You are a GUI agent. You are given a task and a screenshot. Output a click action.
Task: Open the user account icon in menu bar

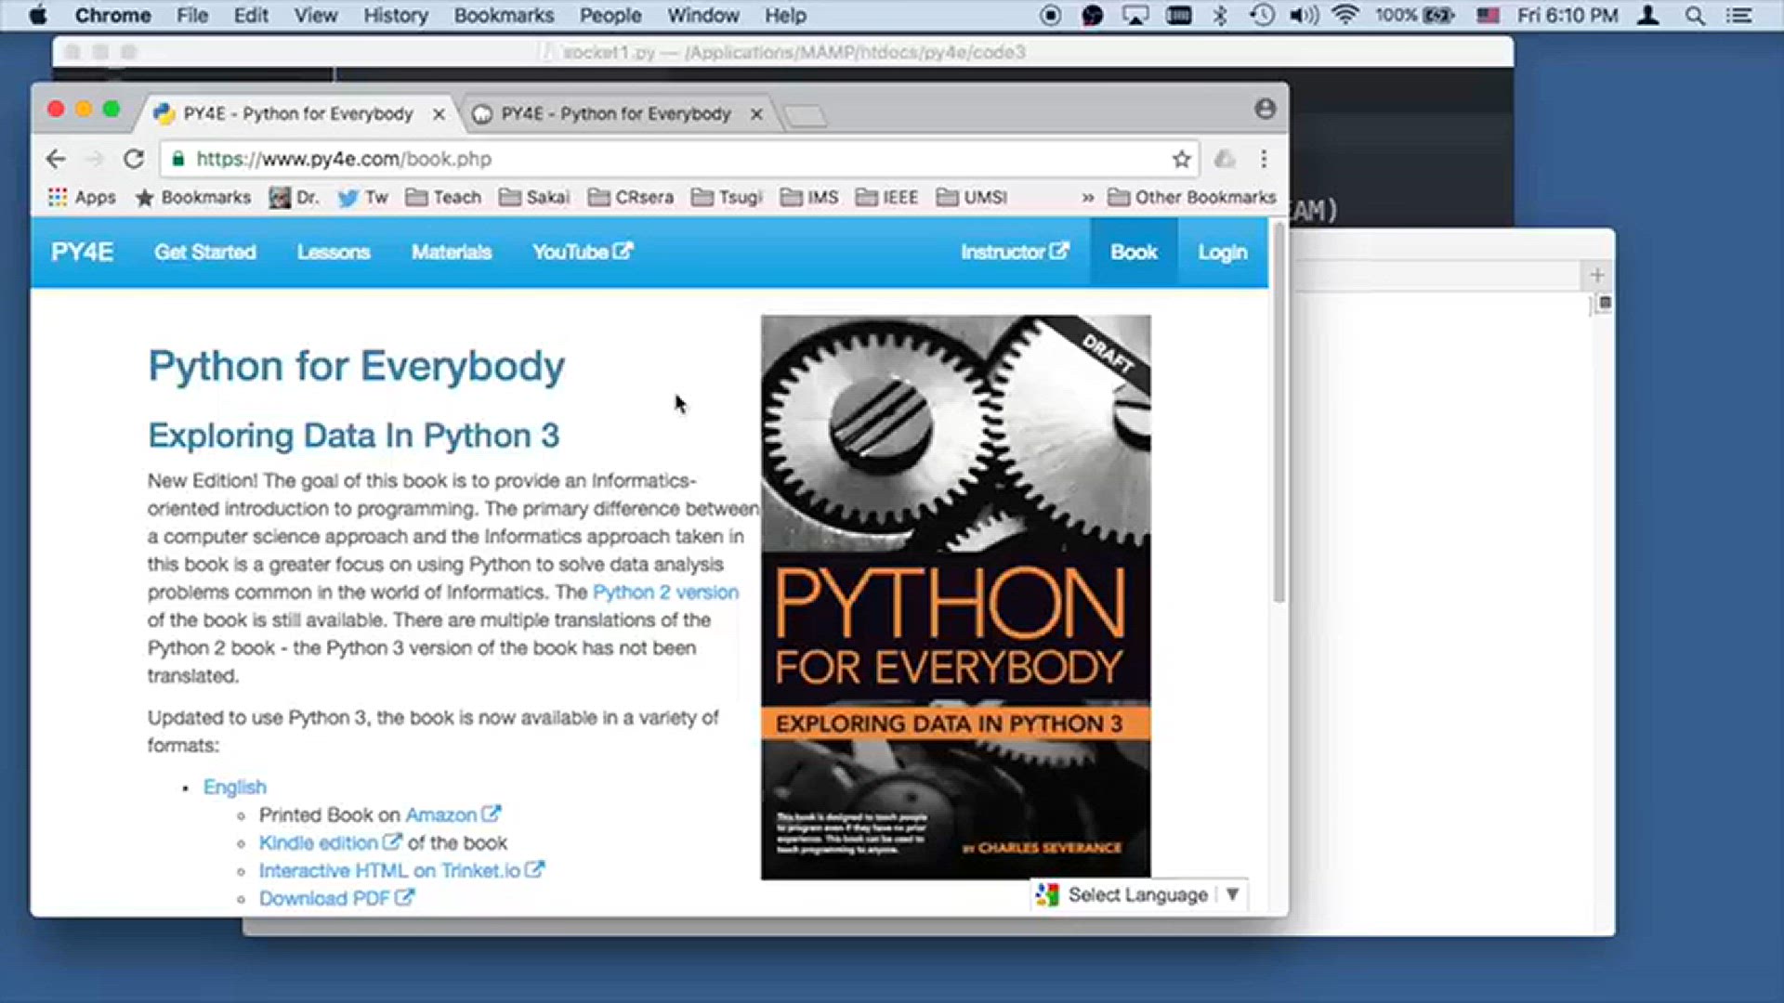1648,16
